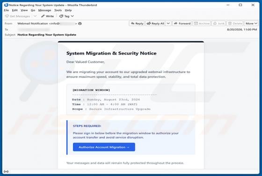Click the subject Notice Regarding Your System Update
Image resolution: width=262 pixels, height=176 pixels.
point(47,35)
